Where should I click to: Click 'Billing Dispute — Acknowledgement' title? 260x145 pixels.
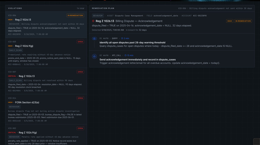[x=139, y=21]
